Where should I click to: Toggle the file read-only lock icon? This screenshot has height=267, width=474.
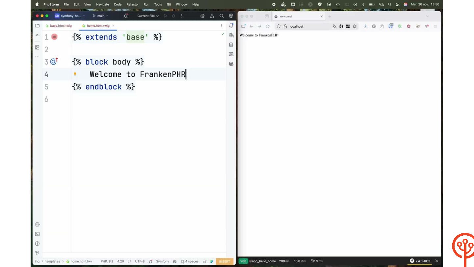(x=204, y=261)
